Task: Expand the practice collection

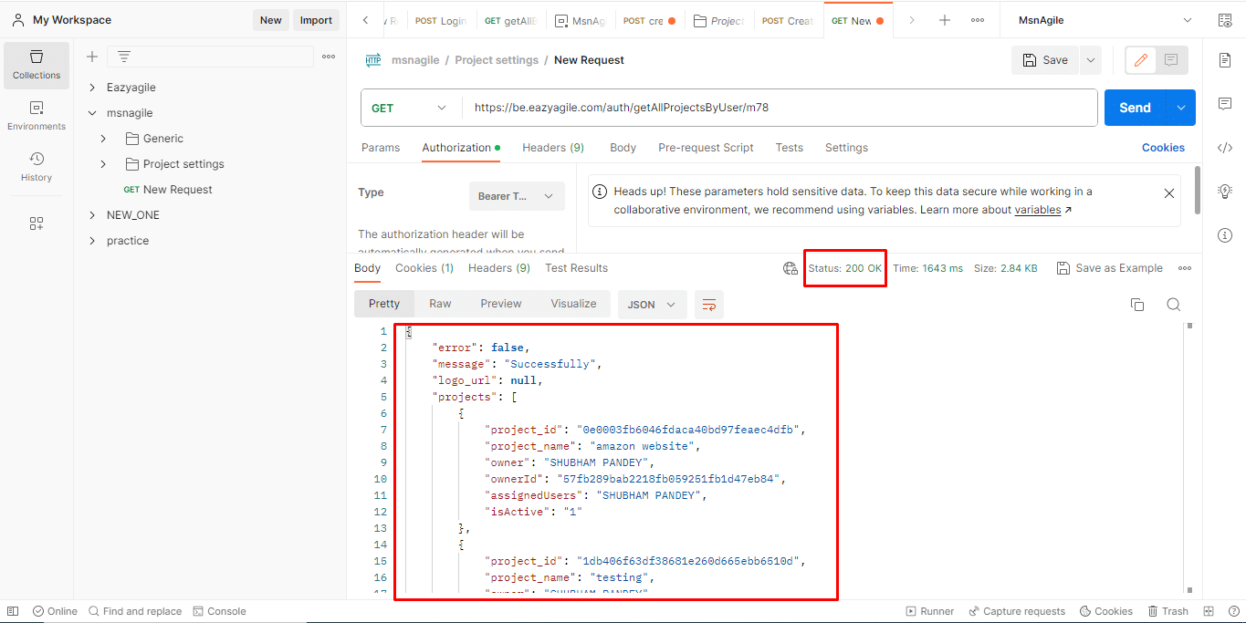Action: coord(92,241)
